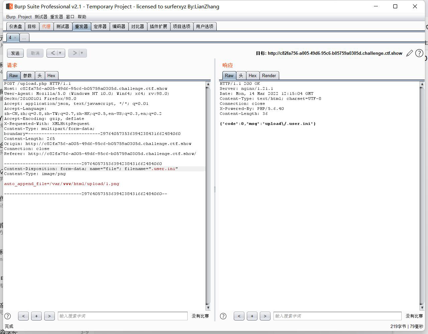Click the request search plus button
This screenshot has width=428, height=334.
click(36, 316)
